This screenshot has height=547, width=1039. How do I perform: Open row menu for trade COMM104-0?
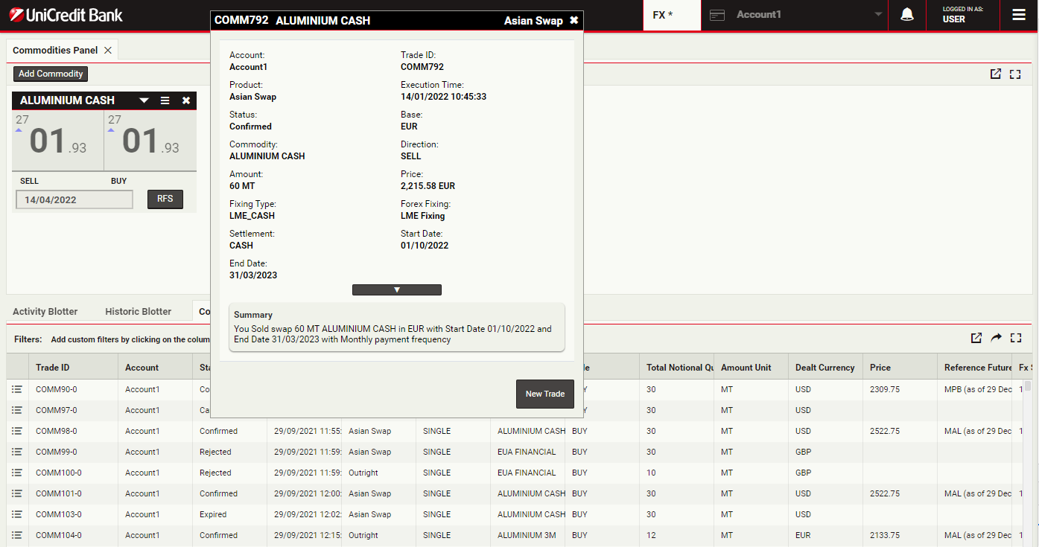17,535
